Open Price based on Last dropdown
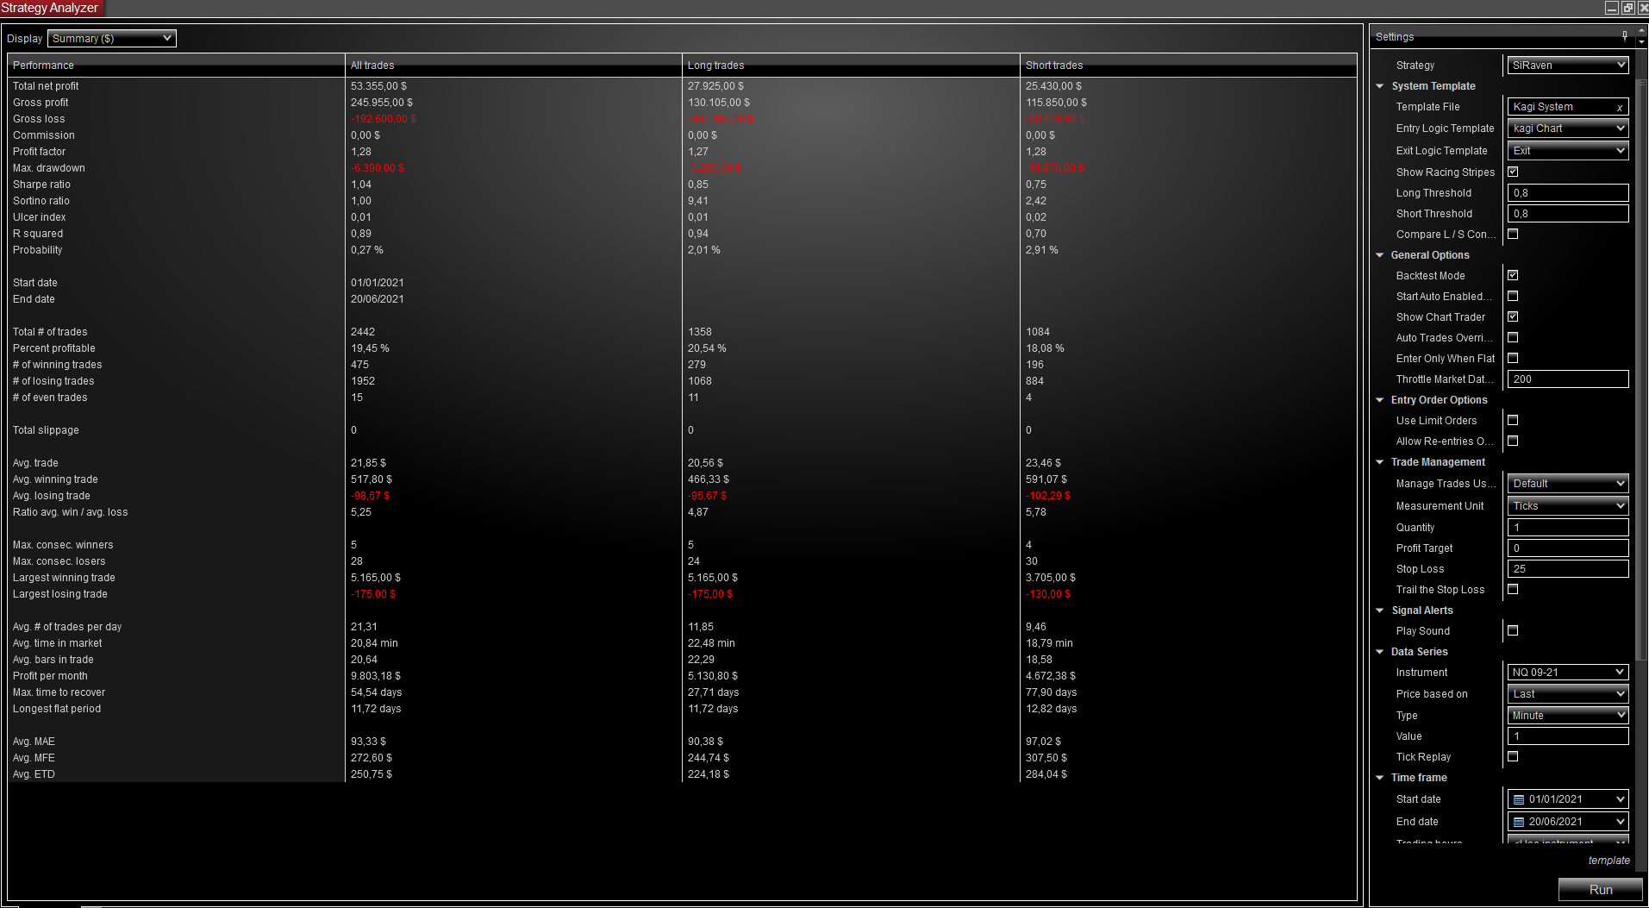The width and height of the screenshot is (1649, 908). (1568, 694)
